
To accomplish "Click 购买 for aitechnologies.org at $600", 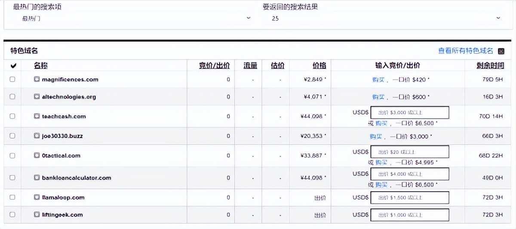I will tap(378, 96).
